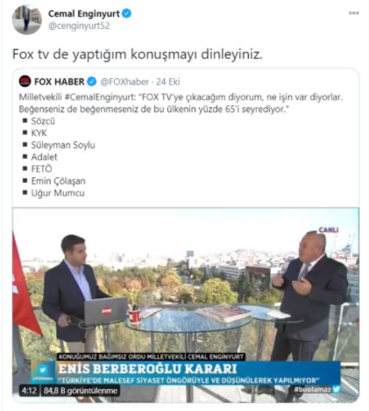Open Cemal Enginyurt's profile avatar
The width and height of the screenshot is (369, 411).
click(x=26, y=19)
